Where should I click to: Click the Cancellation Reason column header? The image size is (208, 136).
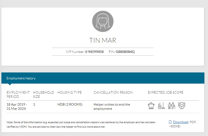pos(113,93)
